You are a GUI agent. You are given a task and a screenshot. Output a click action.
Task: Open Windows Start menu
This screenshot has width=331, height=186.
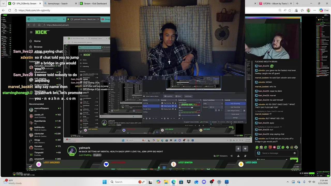tap(104, 182)
